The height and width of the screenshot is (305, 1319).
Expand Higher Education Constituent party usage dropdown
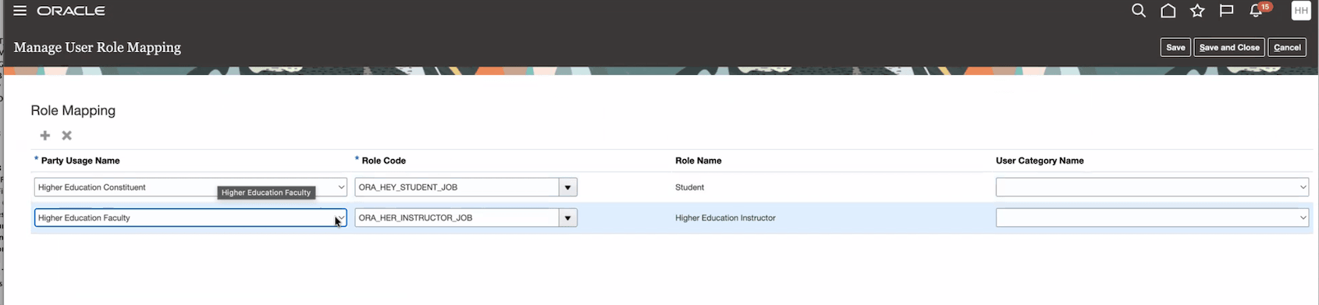[341, 187]
